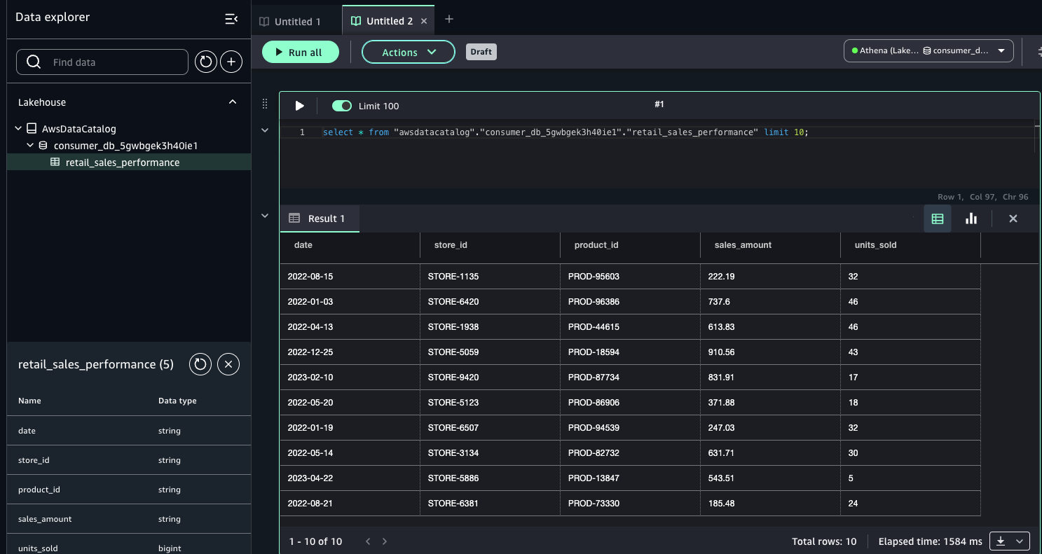Open Athena connection selector dropdown
The height and width of the screenshot is (554, 1042).
(x=928, y=50)
